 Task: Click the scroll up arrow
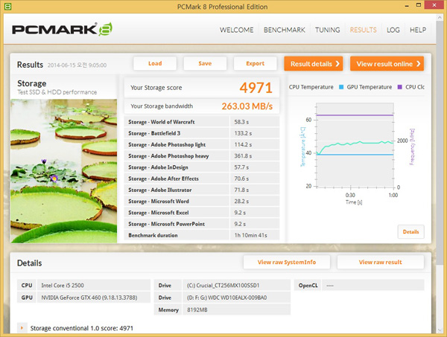(x=440, y=18)
